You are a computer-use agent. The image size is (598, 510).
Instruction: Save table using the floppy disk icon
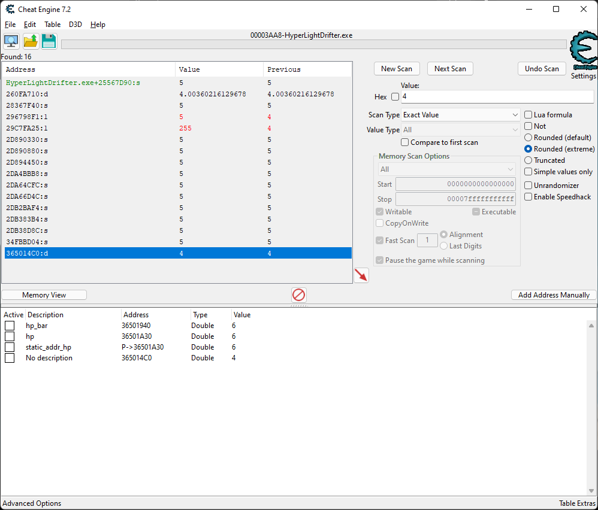pyautogui.click(x=49, y=41)
